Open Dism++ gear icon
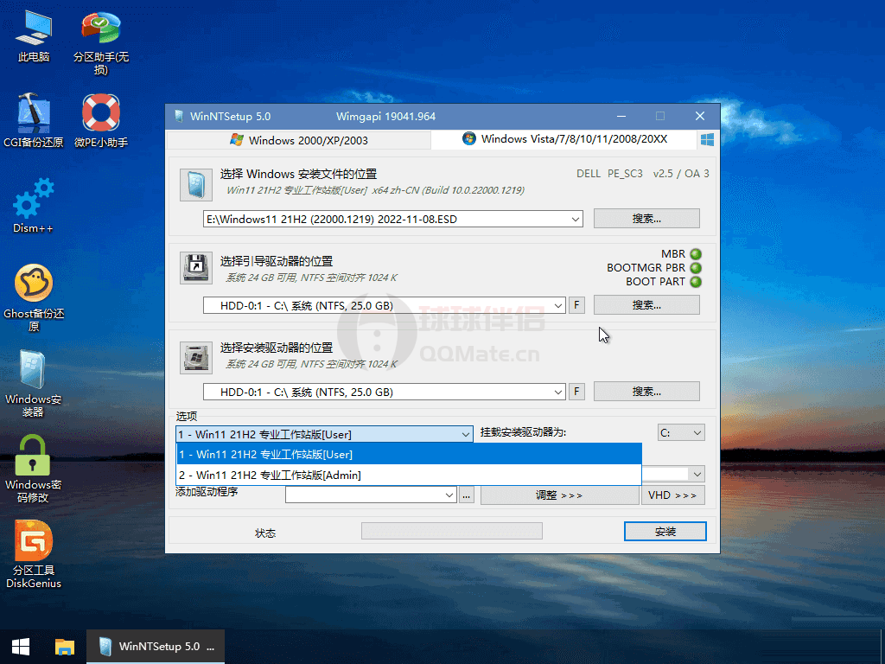 point(34,204)
